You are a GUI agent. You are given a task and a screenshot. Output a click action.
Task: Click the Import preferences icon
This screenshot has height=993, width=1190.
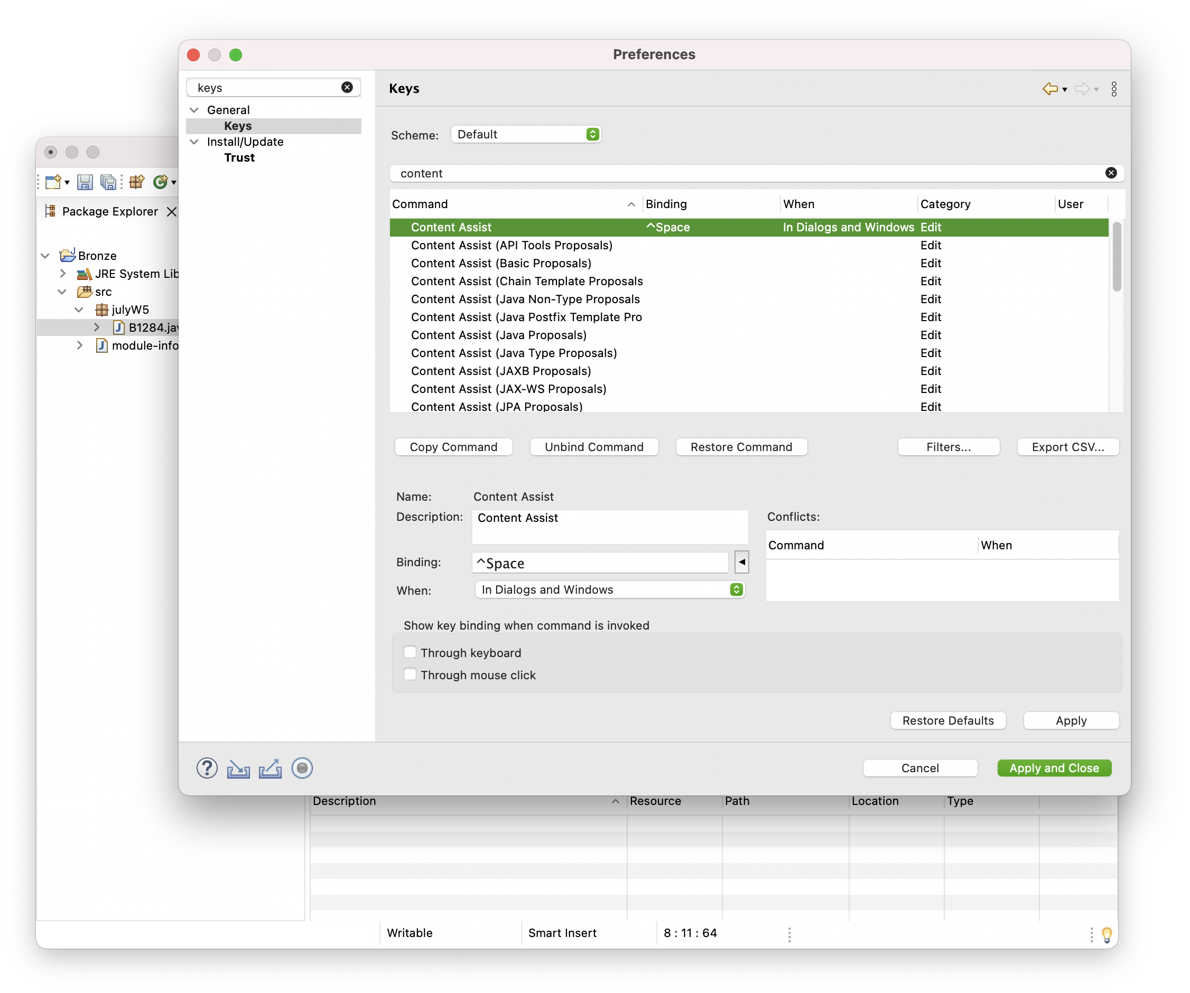click(238, 768)
